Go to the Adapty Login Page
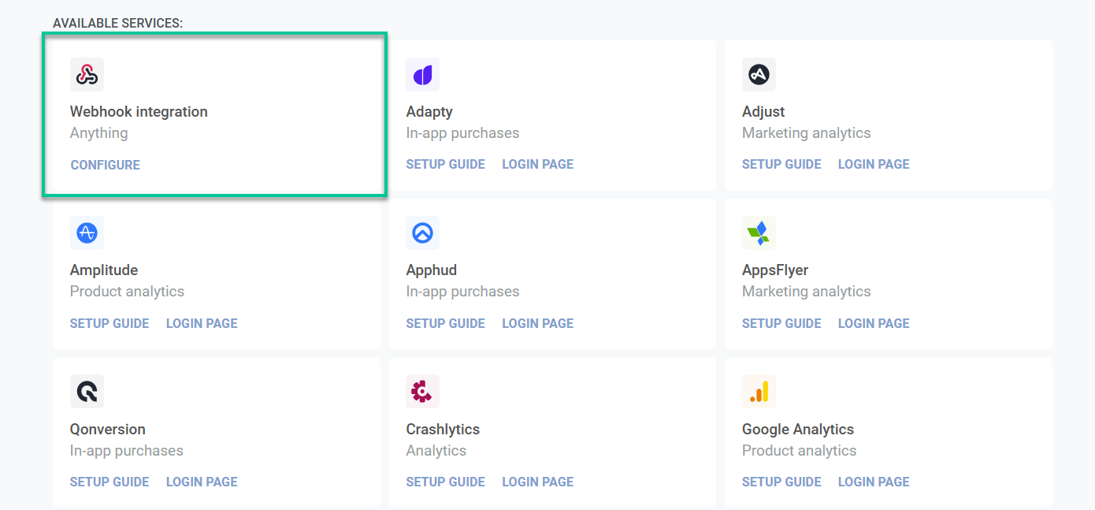The width and height of the screenshot is (1095, 510). click(537, 164)
